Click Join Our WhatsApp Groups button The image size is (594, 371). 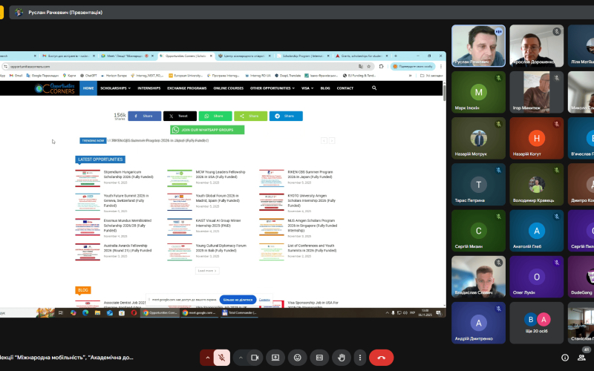(x=207, y=130)
